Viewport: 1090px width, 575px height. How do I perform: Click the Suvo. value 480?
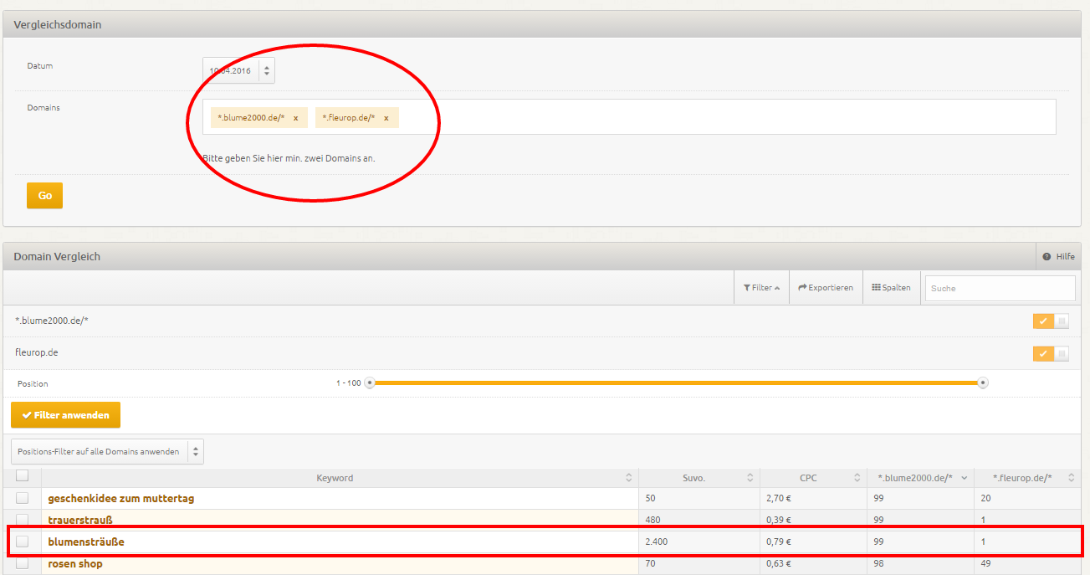(652, 520)
